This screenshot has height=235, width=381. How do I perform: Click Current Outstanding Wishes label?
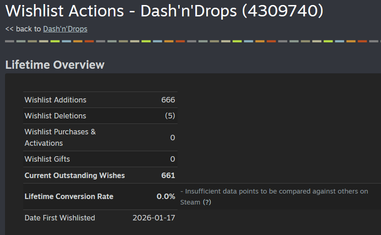tap(74, 175)
